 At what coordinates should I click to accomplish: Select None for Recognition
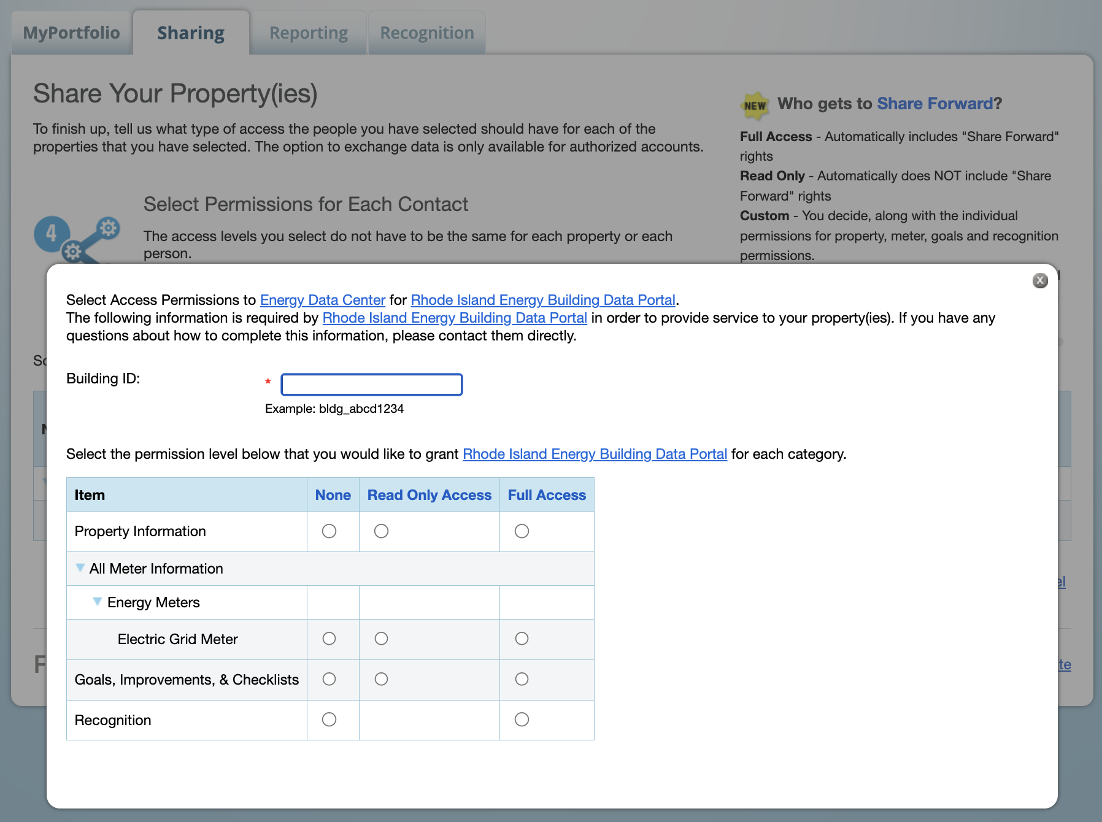(x=329, y=720)
